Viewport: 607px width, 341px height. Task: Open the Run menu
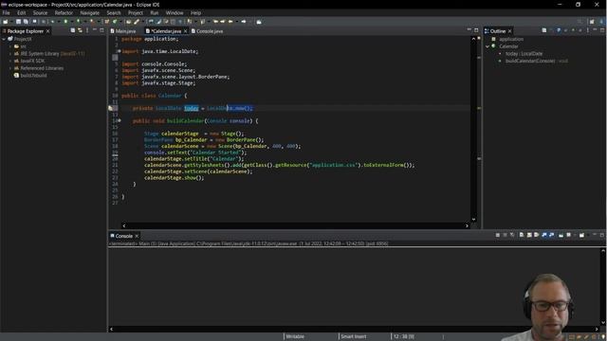coord(154,12)
